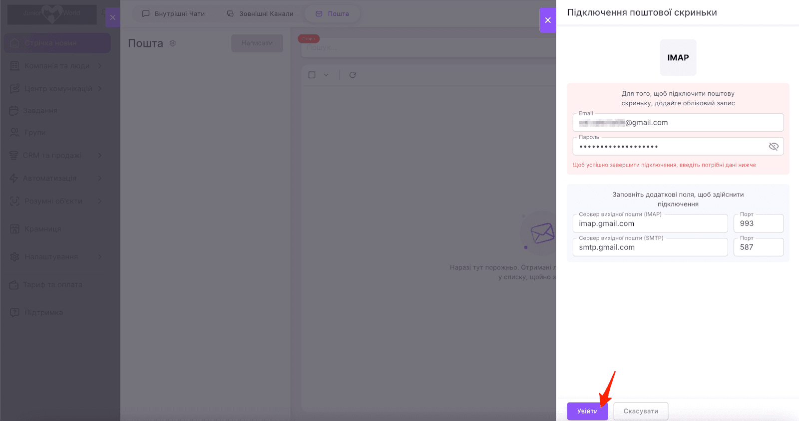Screen dimensions: 799x421
Task: Open the Внутрішні Чати tab
Action: point(173,14)
